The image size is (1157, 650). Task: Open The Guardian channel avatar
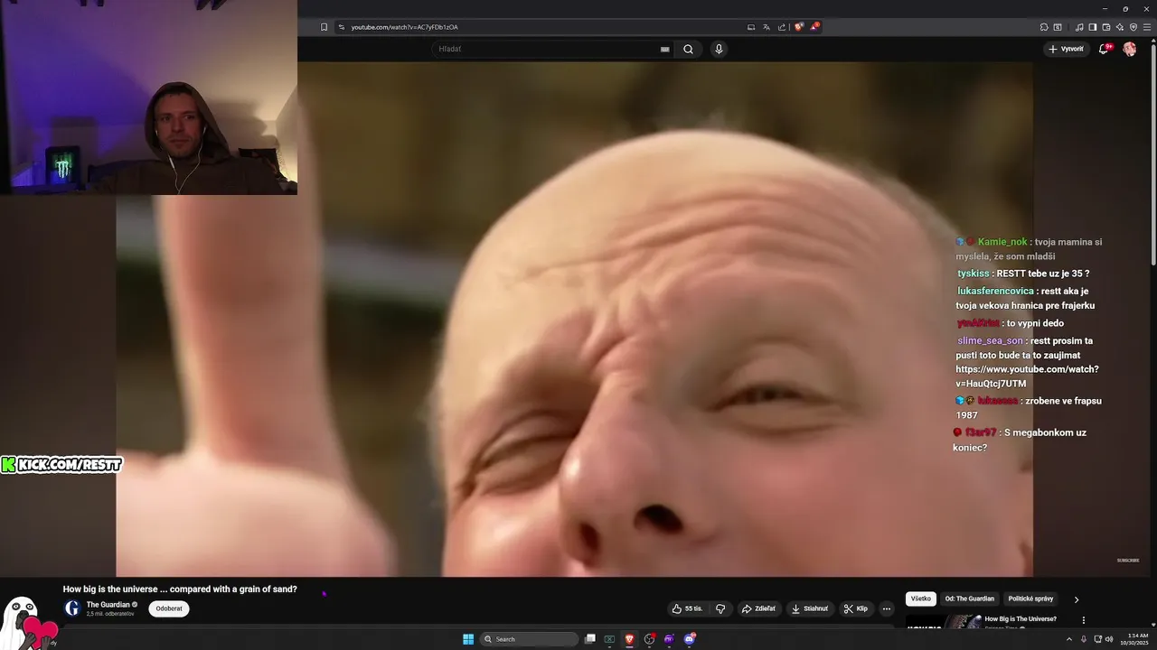(x=72, y=608)
